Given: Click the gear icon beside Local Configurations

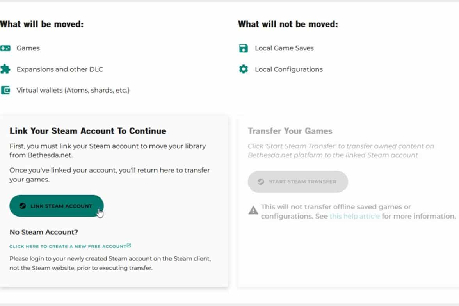Looking at the screenshot, I should pos(244,69).
